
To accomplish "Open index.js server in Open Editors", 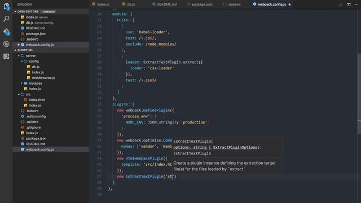I will (51, 17).
